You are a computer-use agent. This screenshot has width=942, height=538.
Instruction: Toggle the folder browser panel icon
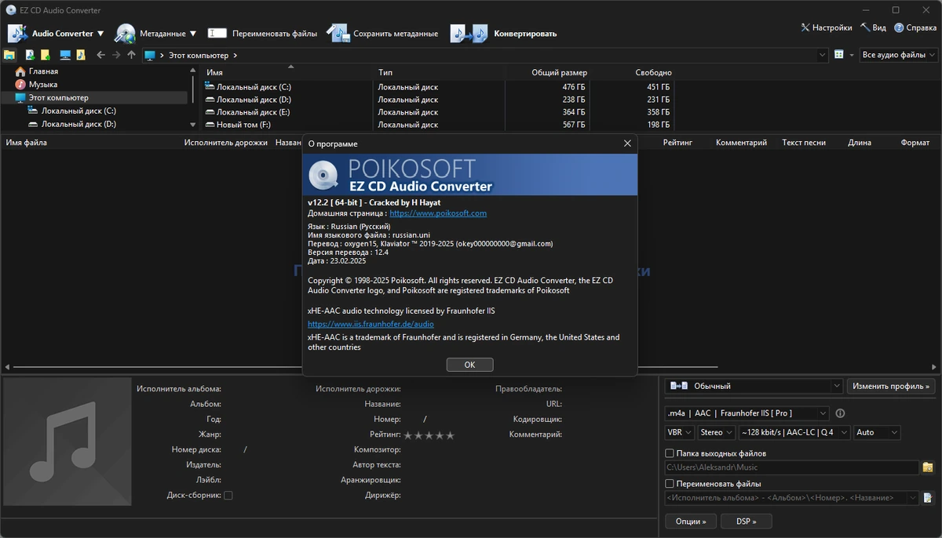pyautogui.click(x=9, y=55)
